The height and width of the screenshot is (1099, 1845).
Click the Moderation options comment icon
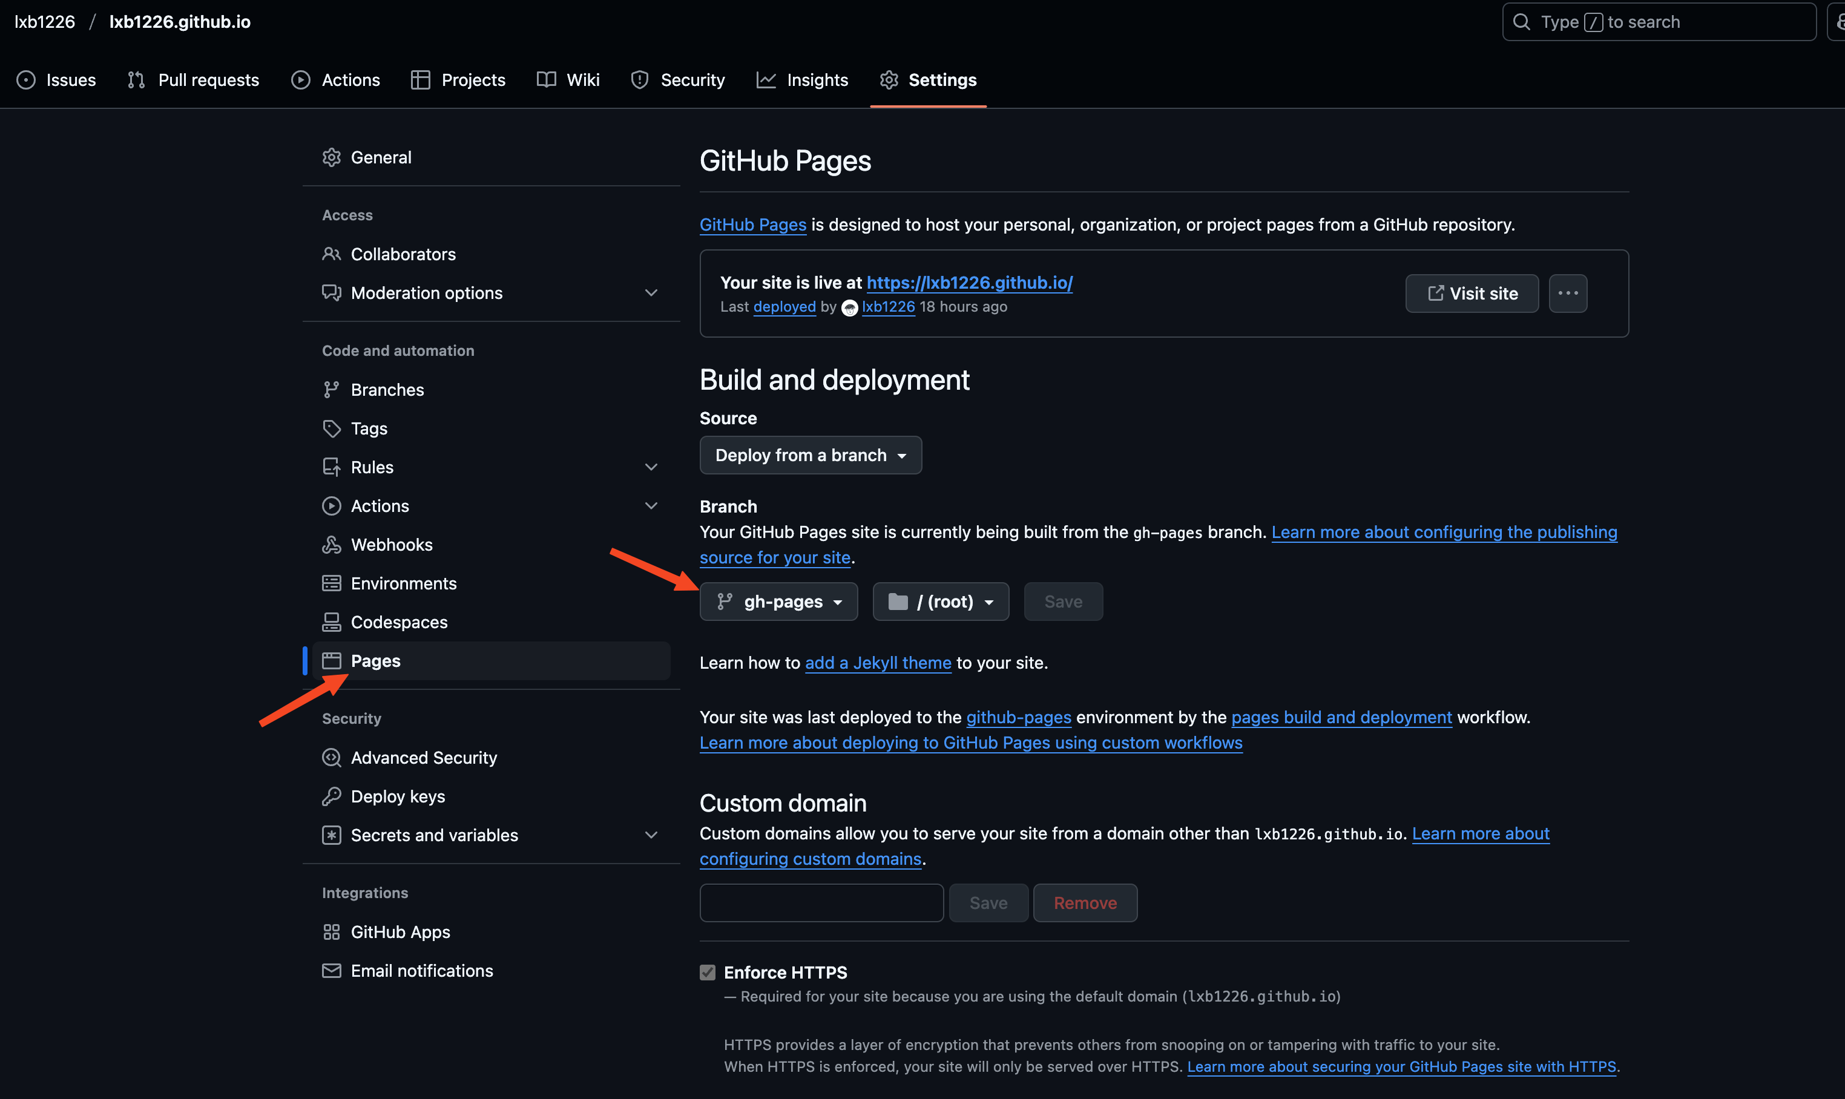point(331,292)
